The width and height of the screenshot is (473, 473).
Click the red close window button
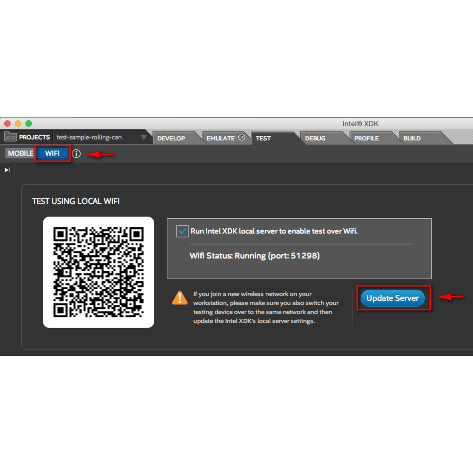point(7,123)
